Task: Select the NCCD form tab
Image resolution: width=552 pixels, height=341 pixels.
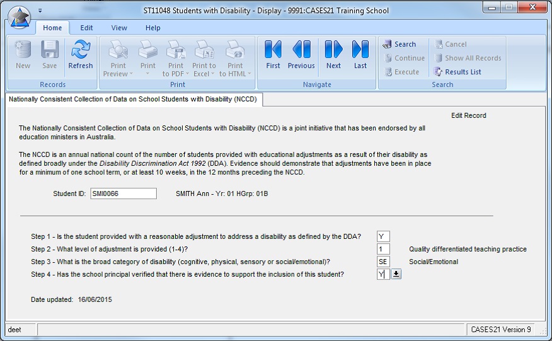Action: (x=133, y=100)
